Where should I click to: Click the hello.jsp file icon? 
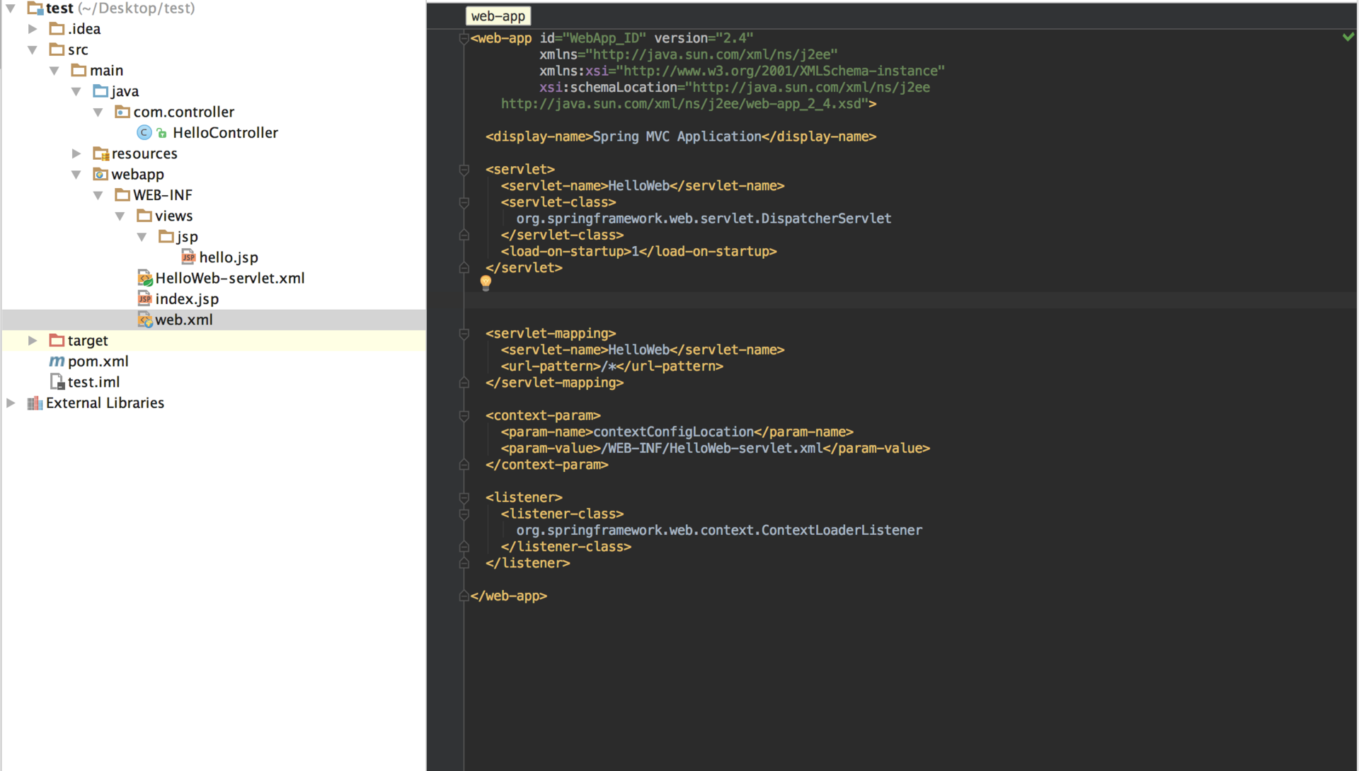coord(188,257)
